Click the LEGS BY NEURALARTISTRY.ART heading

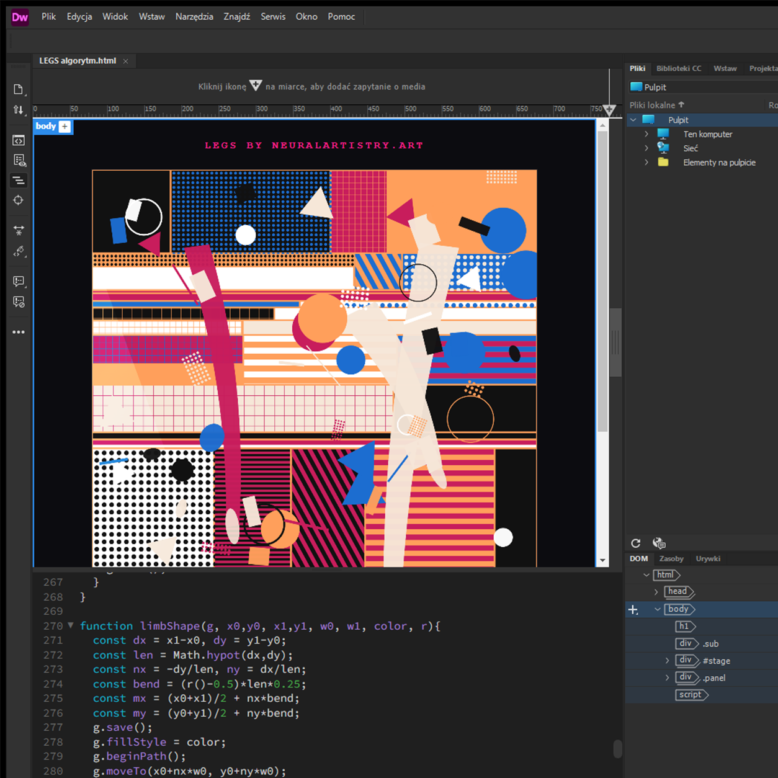tap(314, 145)
